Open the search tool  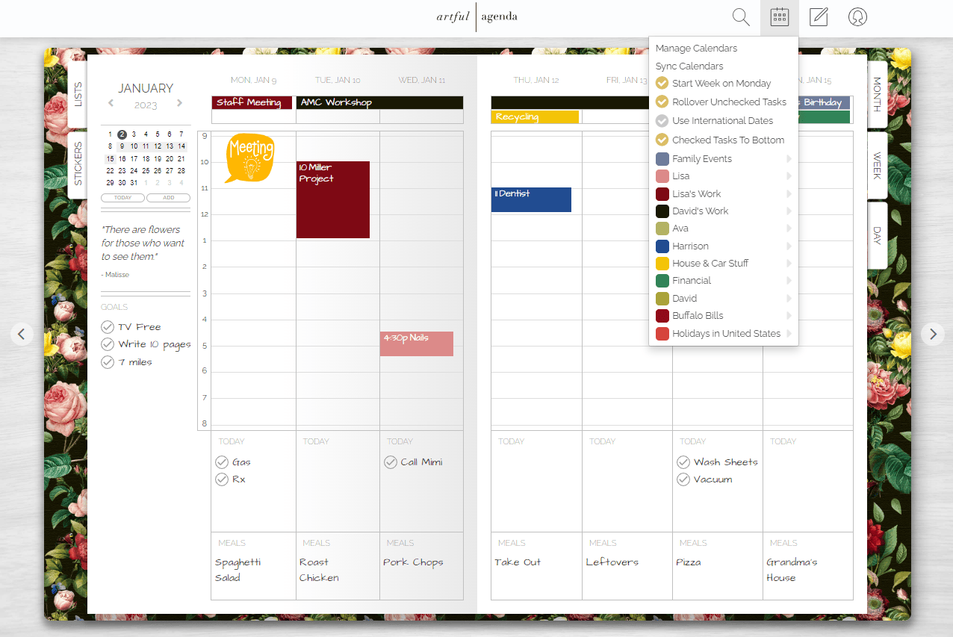click(739, 16)
